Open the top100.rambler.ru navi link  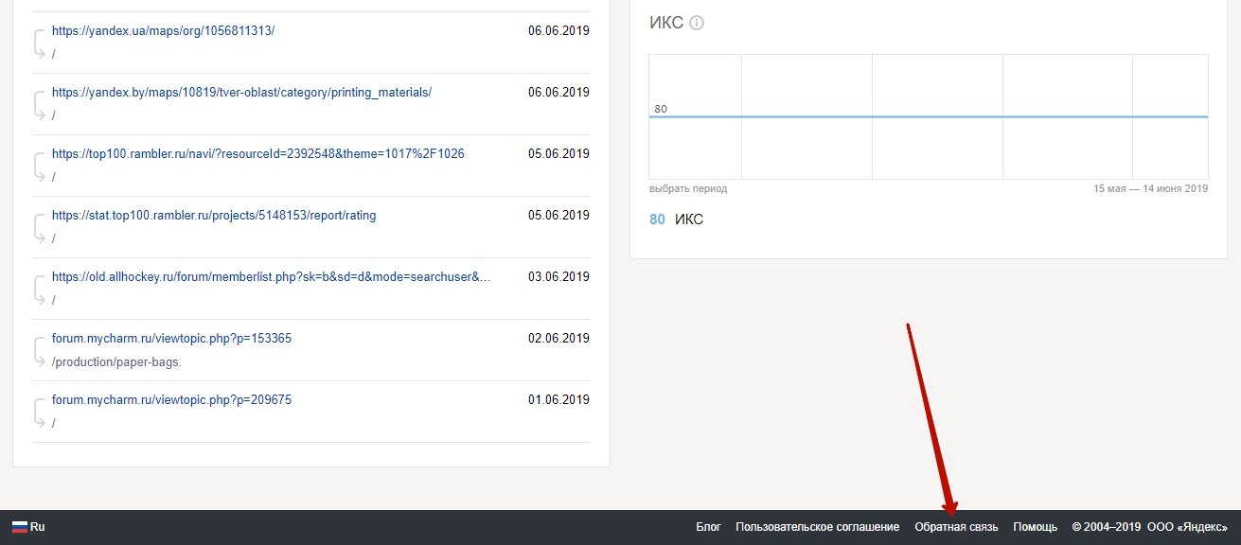258,153
